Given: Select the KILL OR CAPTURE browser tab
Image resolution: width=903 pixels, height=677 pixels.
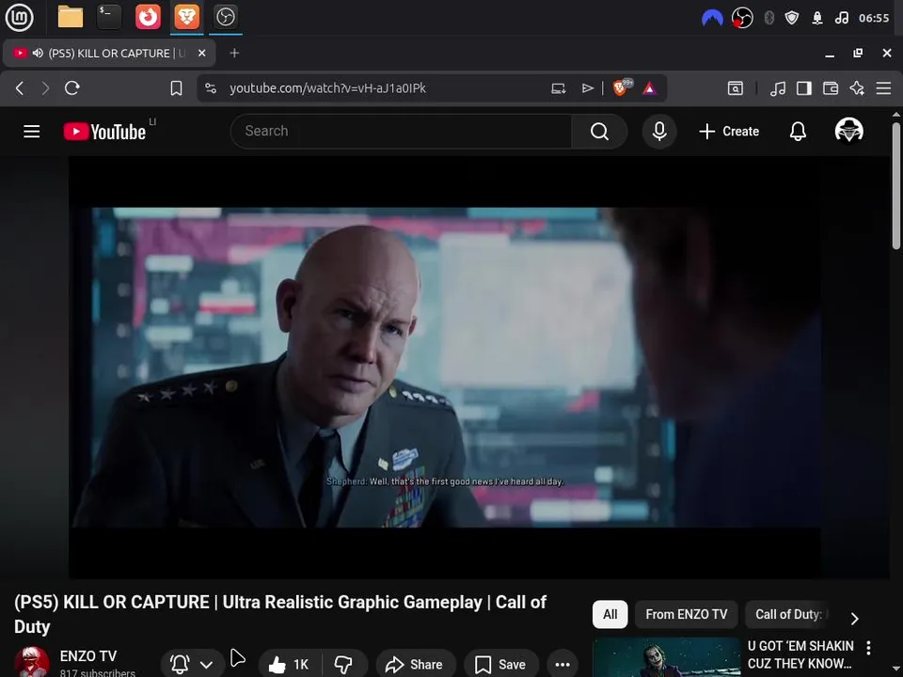Looking at the screenshot, I should tap(109, 53).
